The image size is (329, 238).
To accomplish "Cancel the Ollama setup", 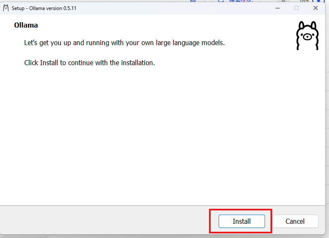I will [295, 221].
